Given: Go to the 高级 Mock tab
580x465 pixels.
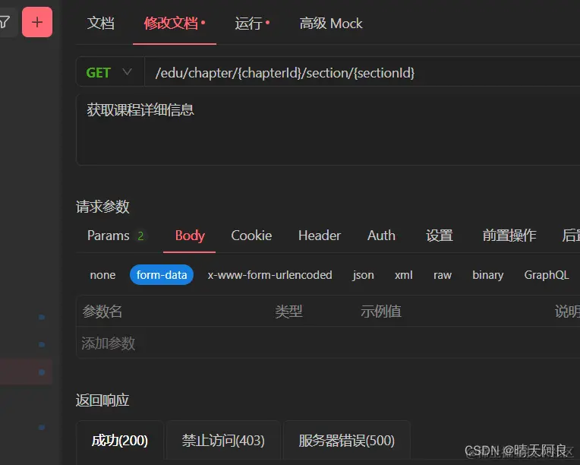Looking at the screenshot, I should tap(331, 24).
